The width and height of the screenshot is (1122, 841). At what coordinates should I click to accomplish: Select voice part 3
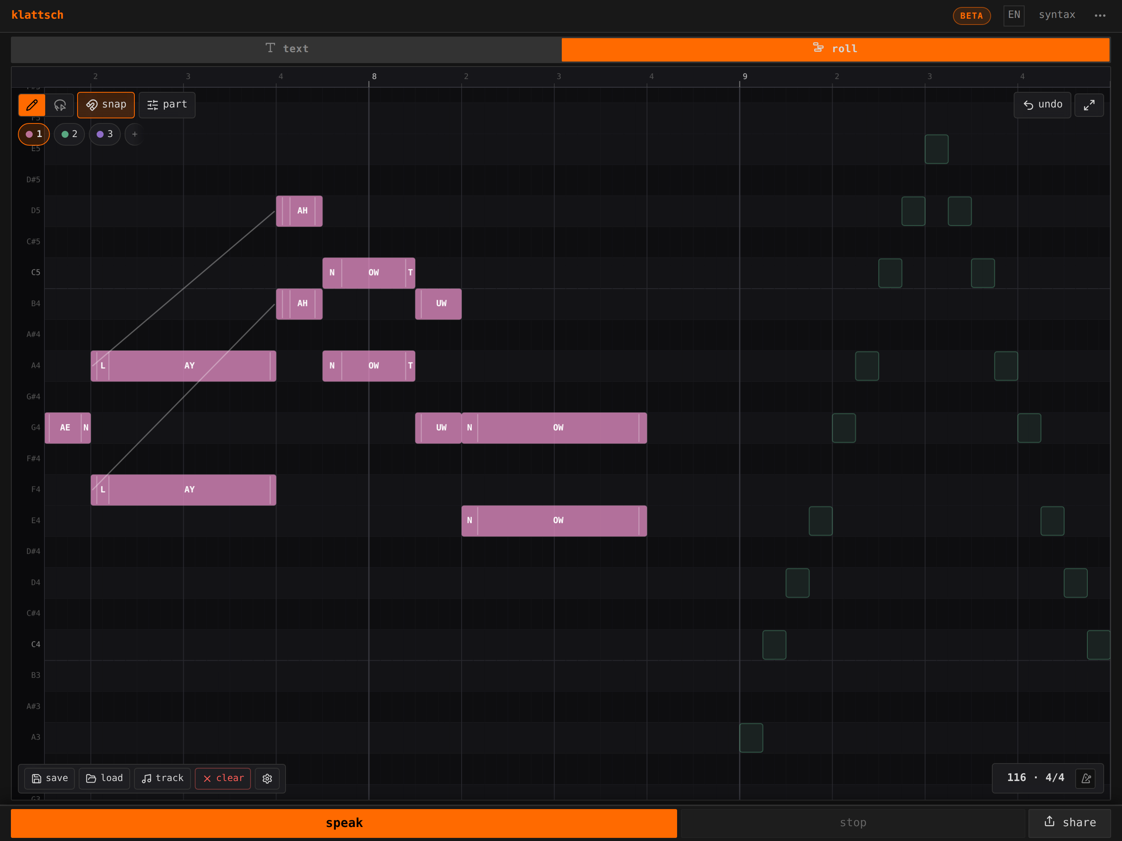pos(105,134)
